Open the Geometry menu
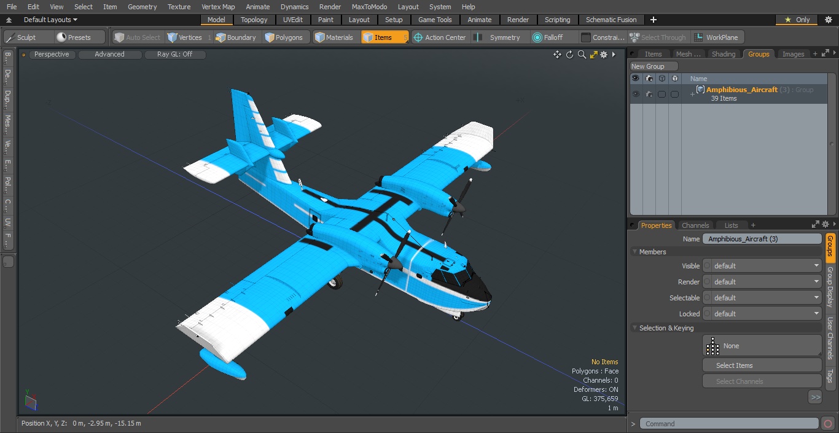 point(142,7)
